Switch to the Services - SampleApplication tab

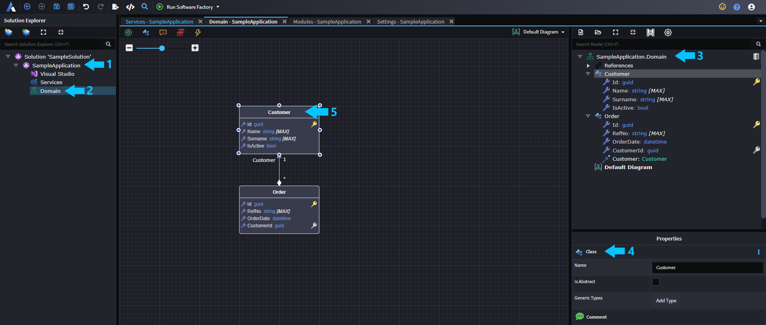coord(159,22)
